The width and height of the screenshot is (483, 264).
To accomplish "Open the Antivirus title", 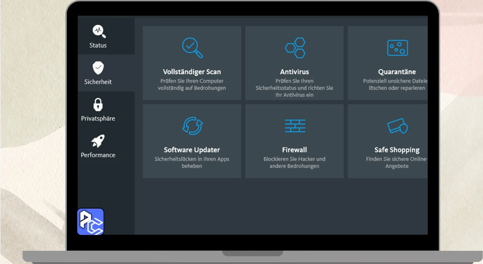I will (x=294, y=72).
